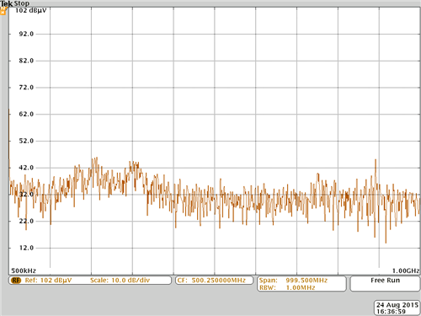Click the 82.0 axis label
This screenshot has height=316, width=421.
[x=26, y=61]
